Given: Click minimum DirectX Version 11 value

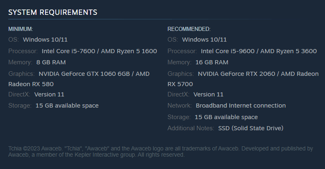Looking at the screenshot, I should [49, 95].
